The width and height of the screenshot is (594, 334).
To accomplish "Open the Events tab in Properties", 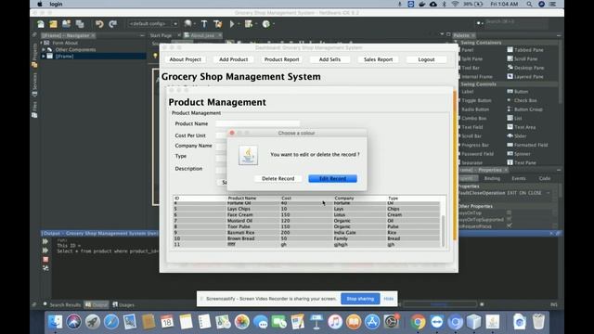I will (x=519, y=178).
